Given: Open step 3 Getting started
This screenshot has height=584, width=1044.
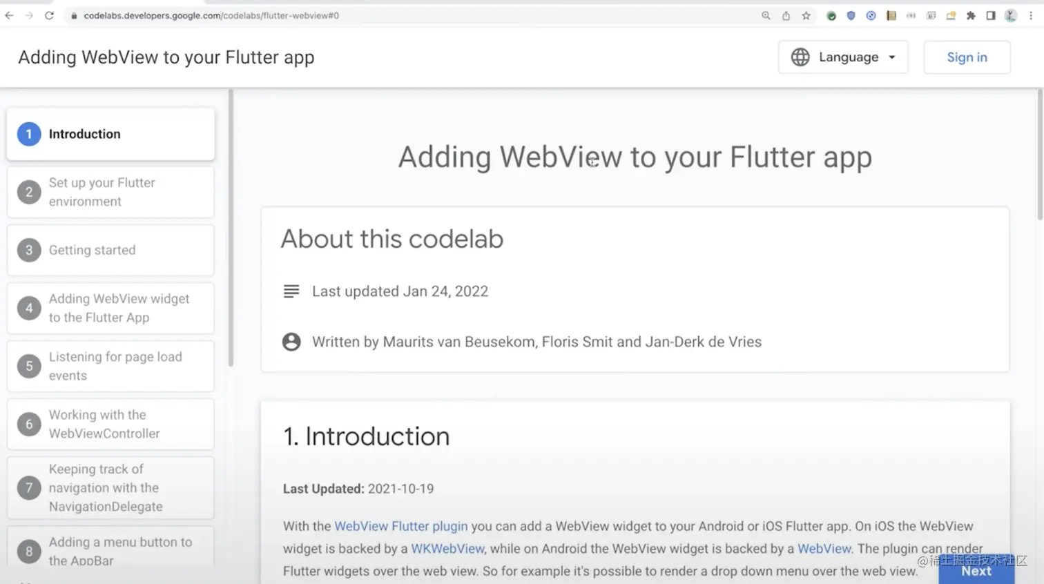Looking at the screenshot, I should point(110,250).
